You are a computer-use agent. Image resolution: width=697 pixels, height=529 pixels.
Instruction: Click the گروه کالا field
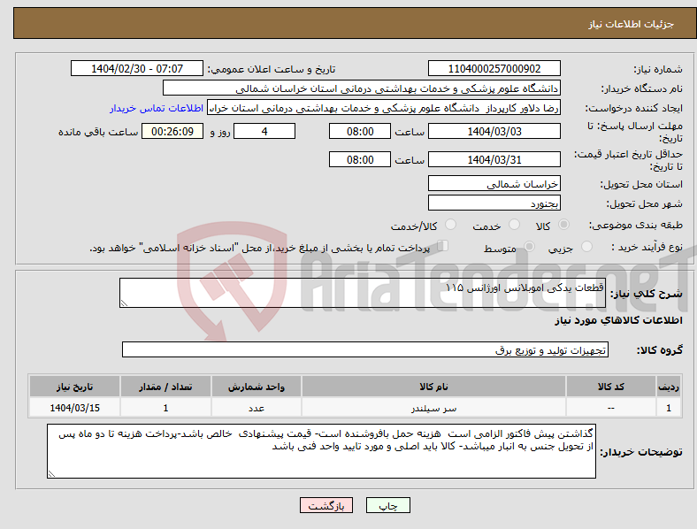(x=365, y=349)
